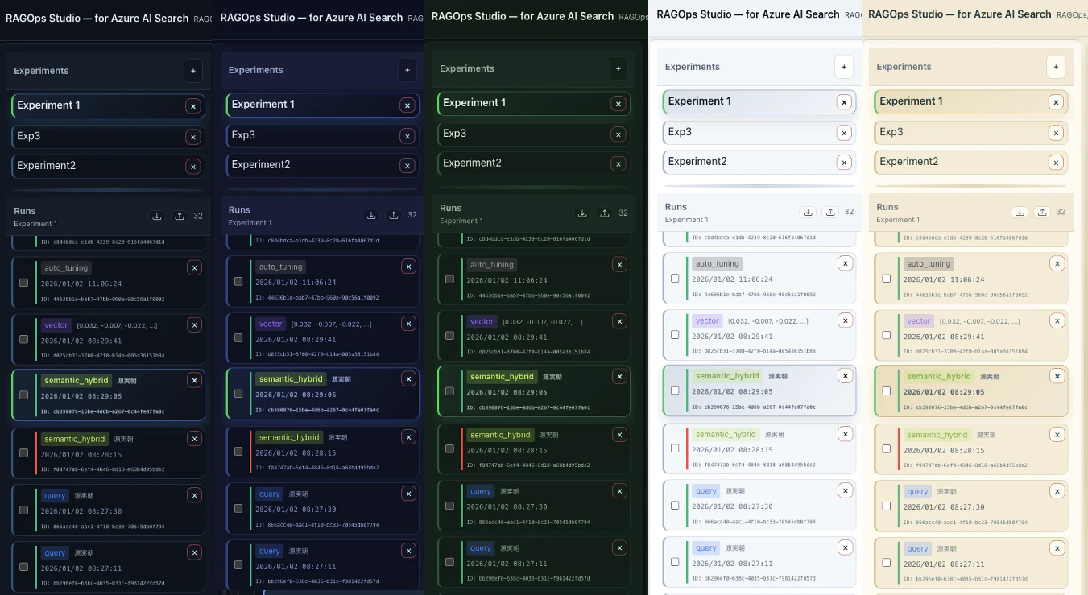
Task: Click the 08:29:05 semantic_hybrid tag in the white panel
Action: point(727,376)
